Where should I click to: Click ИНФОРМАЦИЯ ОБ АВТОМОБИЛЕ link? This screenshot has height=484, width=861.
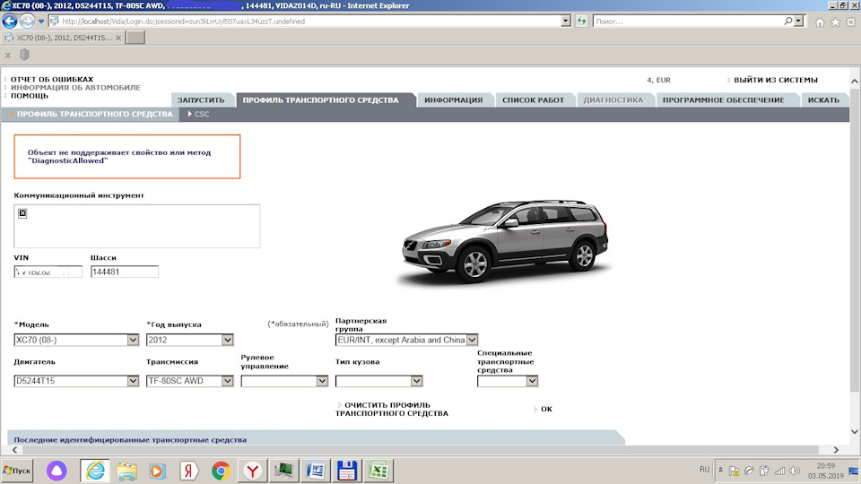(x=75, y=87)
